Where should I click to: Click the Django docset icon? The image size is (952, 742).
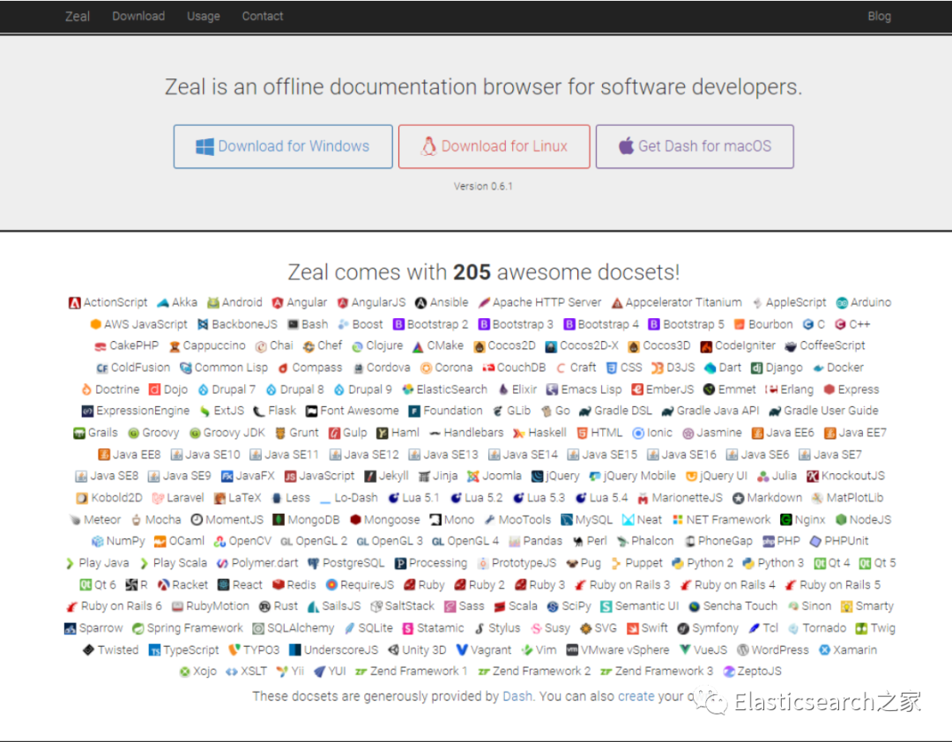(x=756, y=368)
